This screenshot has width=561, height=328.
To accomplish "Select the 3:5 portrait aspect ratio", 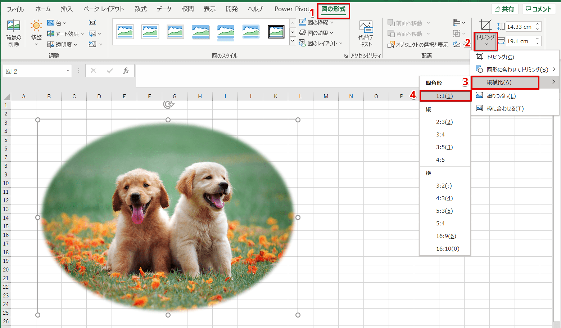I will coord(445,147).
